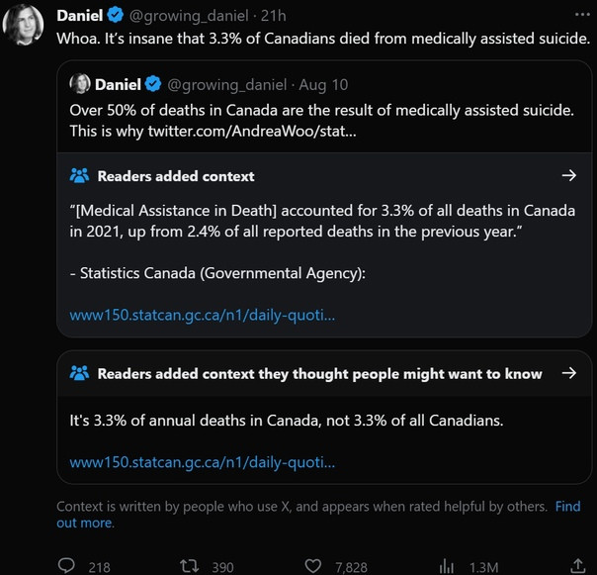This screenshot has height=575, width=597.
Task: Click the reply speech bubble icon
Action: tap(67, 566)
